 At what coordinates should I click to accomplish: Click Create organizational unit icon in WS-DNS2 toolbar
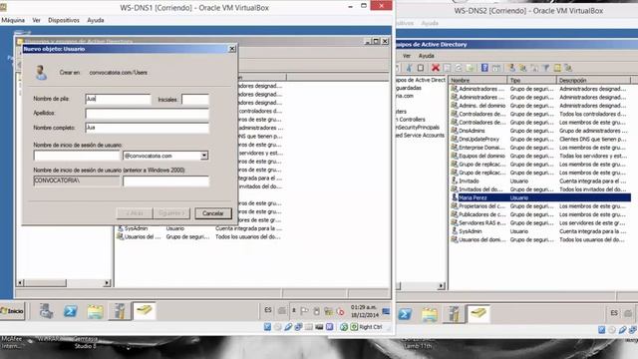(534, 68)
